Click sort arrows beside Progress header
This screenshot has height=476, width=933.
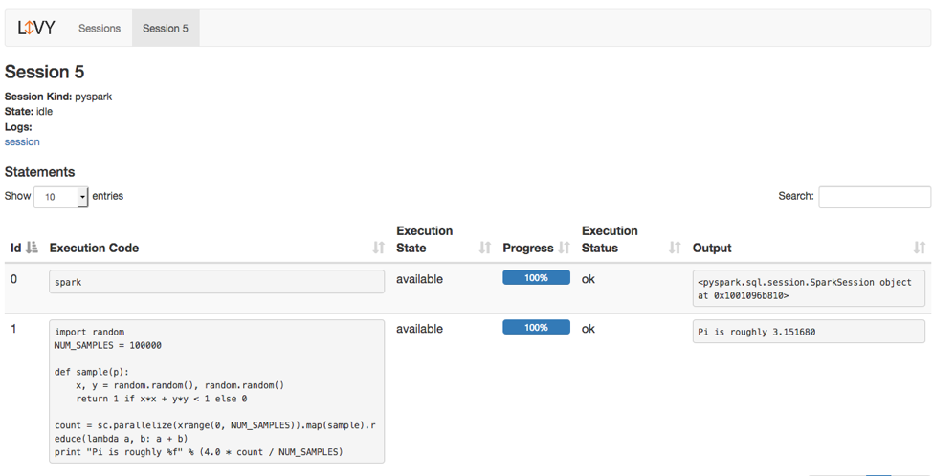[x=565, y=248]
